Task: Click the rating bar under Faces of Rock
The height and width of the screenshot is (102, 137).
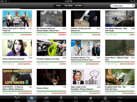Action: pyautogui.click(x=51, y=91)
